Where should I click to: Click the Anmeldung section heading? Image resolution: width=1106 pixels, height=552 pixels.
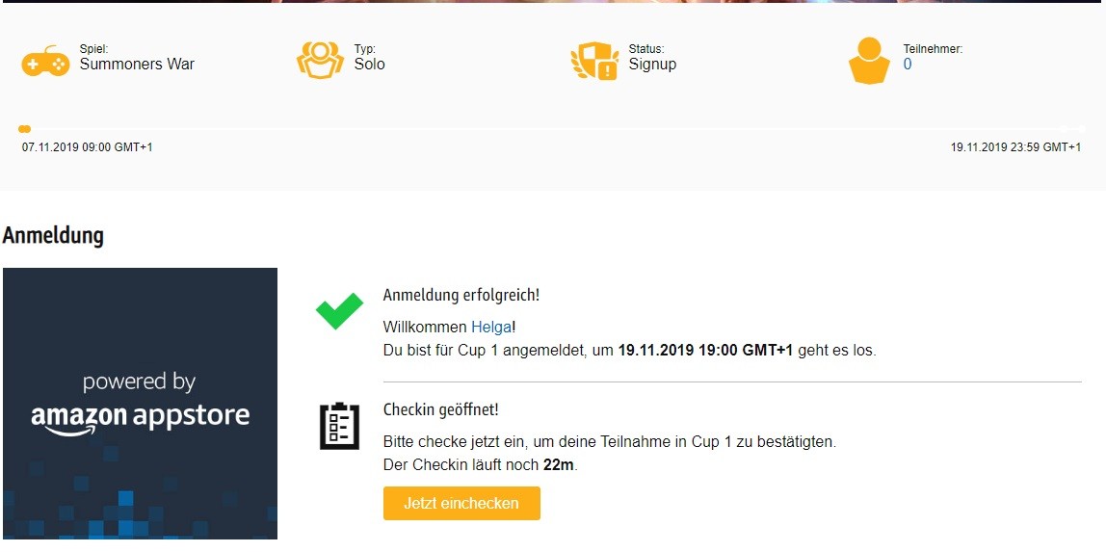(53, 235)
